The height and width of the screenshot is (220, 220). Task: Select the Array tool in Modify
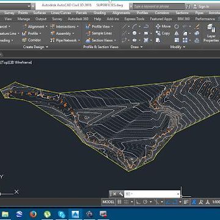[185, 40]
